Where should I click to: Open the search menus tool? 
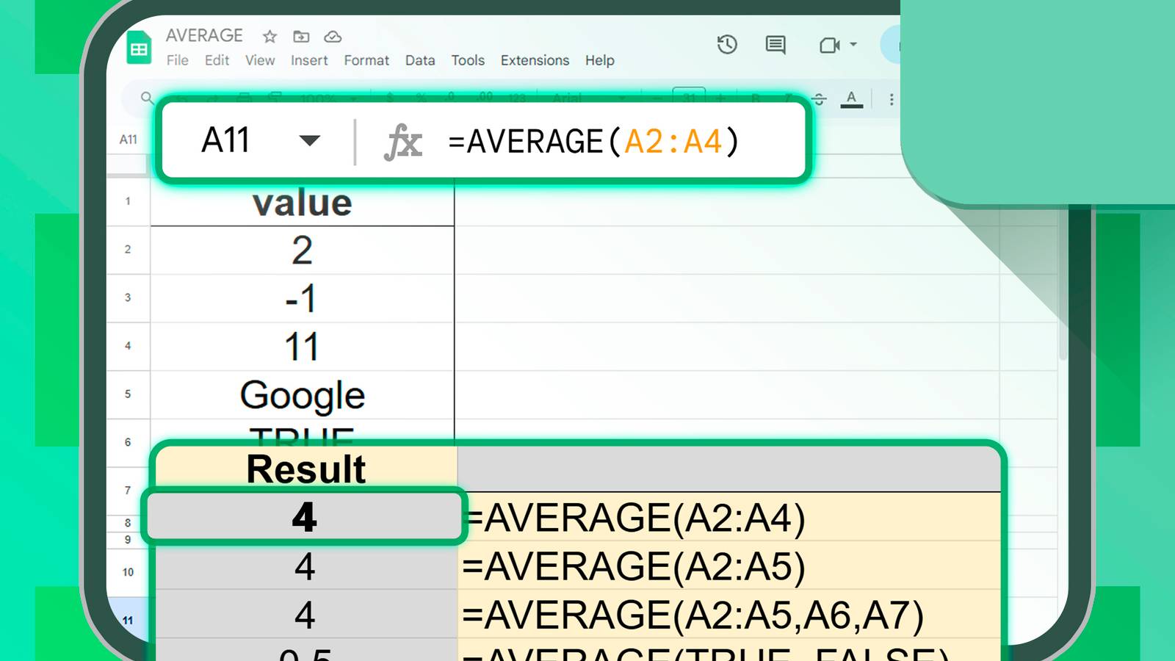[147, 99]
